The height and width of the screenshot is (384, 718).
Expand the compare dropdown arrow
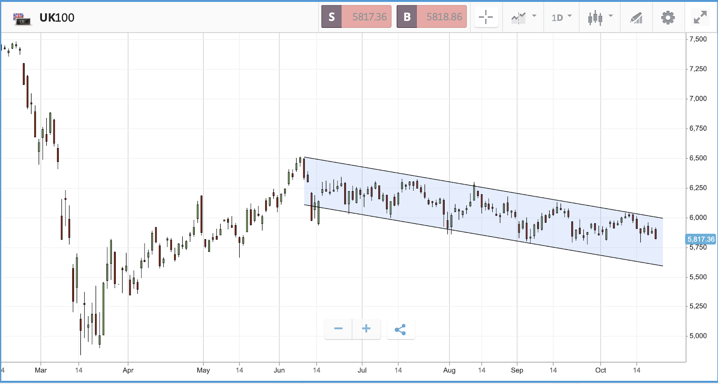pos(534,16)
